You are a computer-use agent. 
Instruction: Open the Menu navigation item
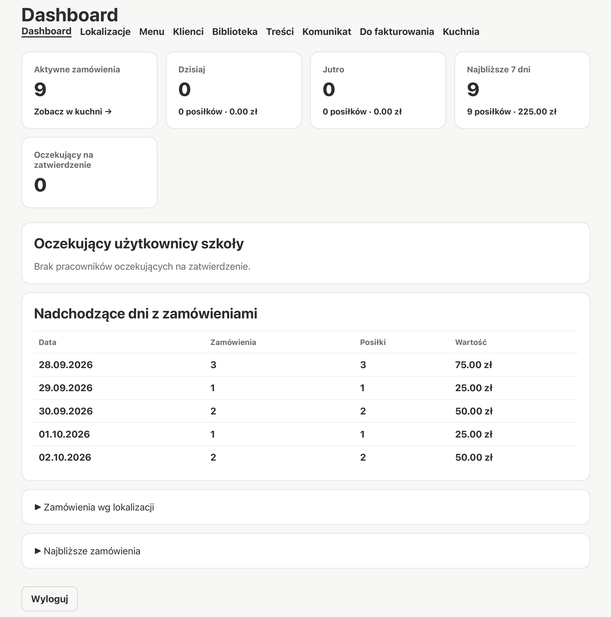[152, 32]
